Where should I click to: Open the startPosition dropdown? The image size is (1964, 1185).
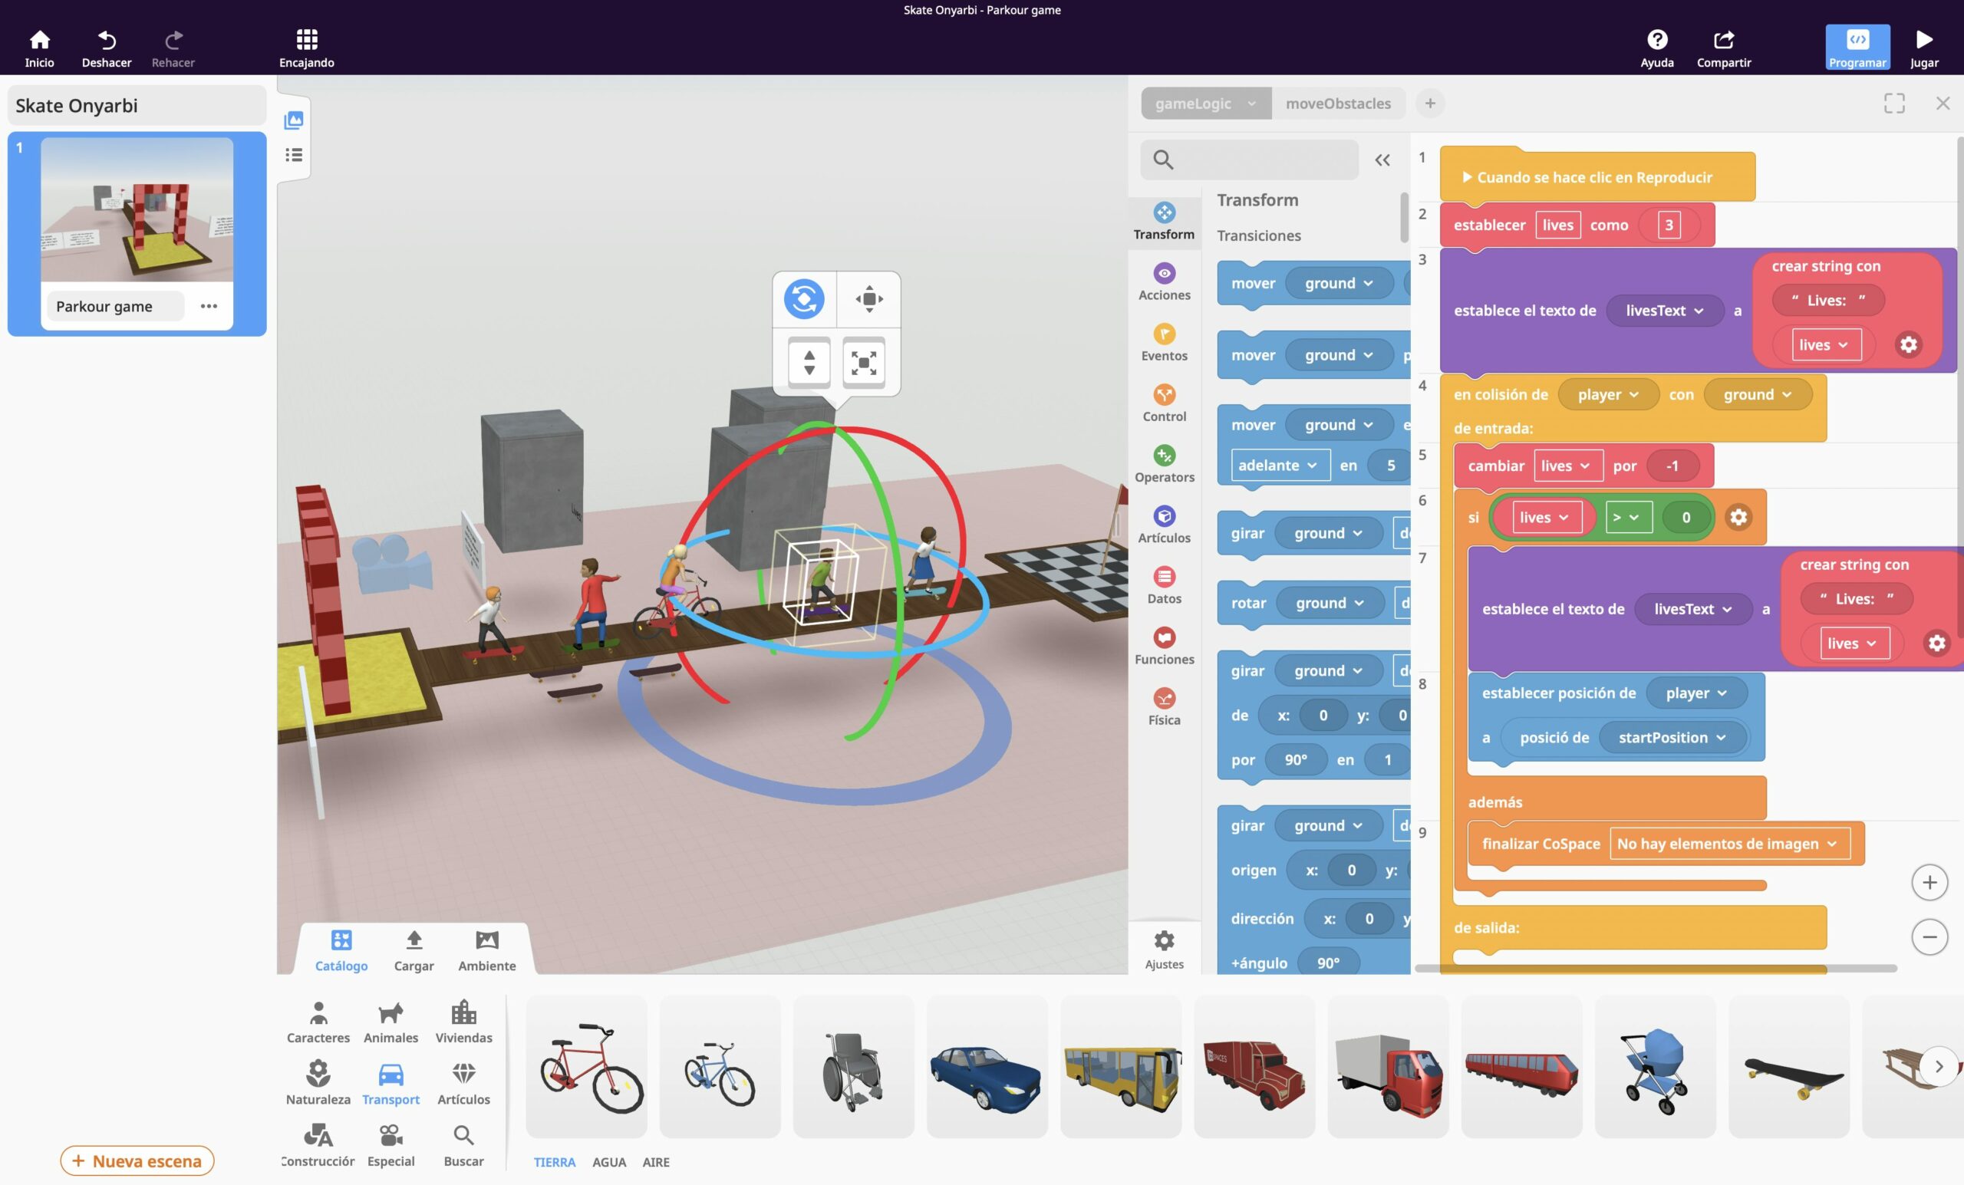pyautogui.click(x=1672, y=738)
